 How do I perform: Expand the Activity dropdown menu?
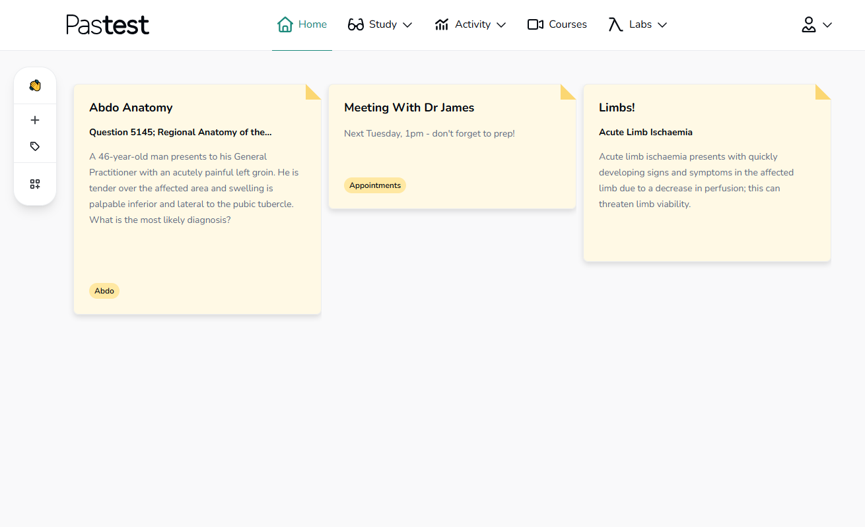(501, 25)
